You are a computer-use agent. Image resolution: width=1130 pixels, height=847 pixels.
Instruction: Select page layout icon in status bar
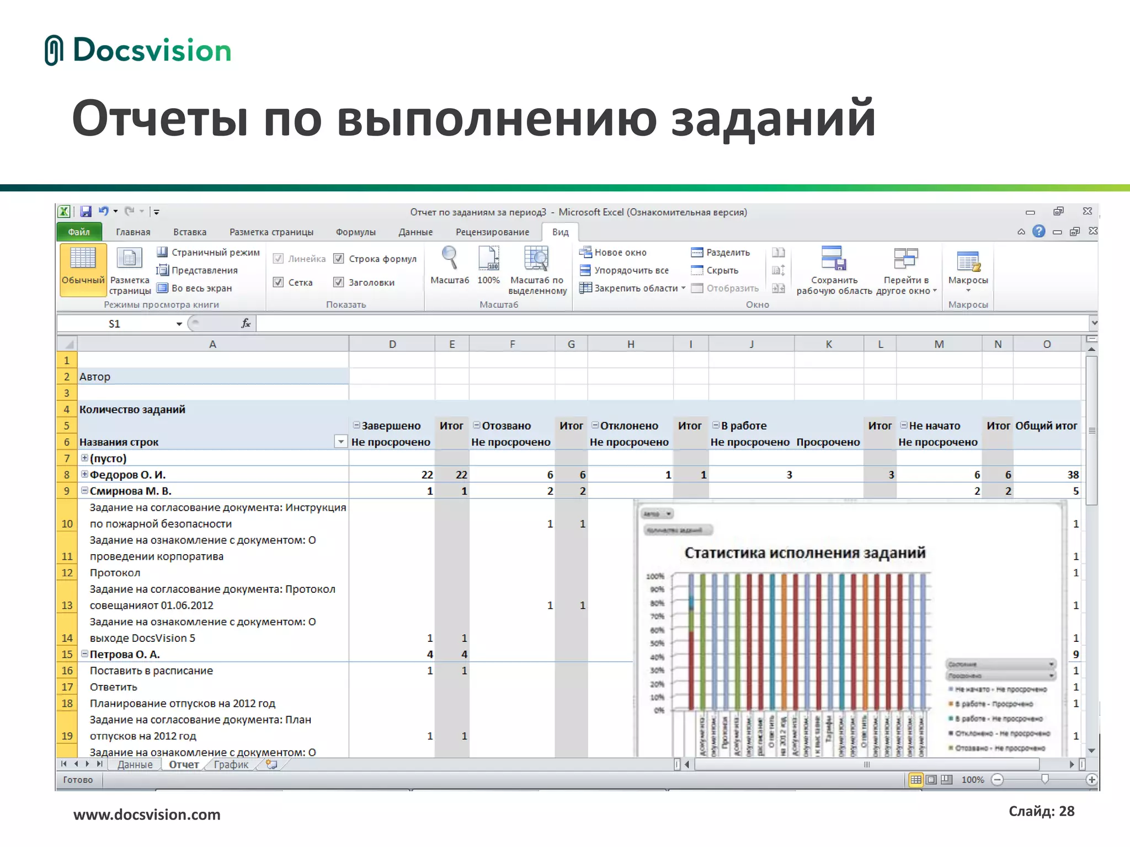931,780
